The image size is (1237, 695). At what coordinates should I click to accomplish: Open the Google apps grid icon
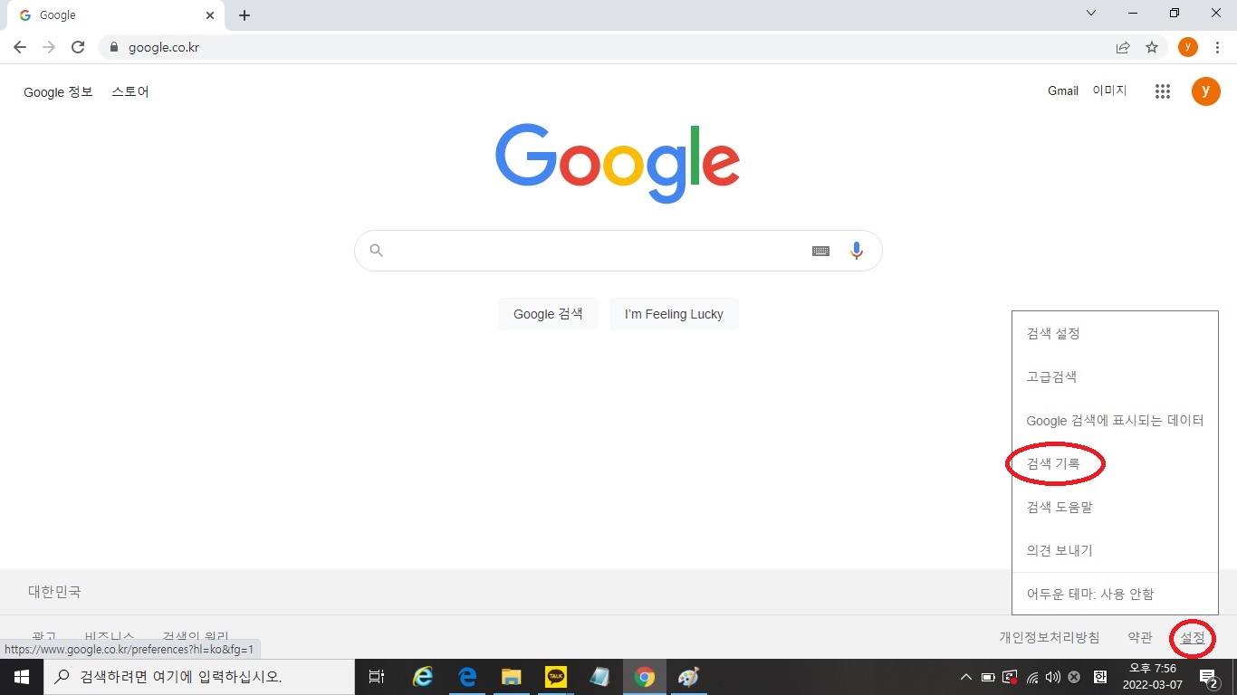pyautogui.click(x=1163, y=91)
